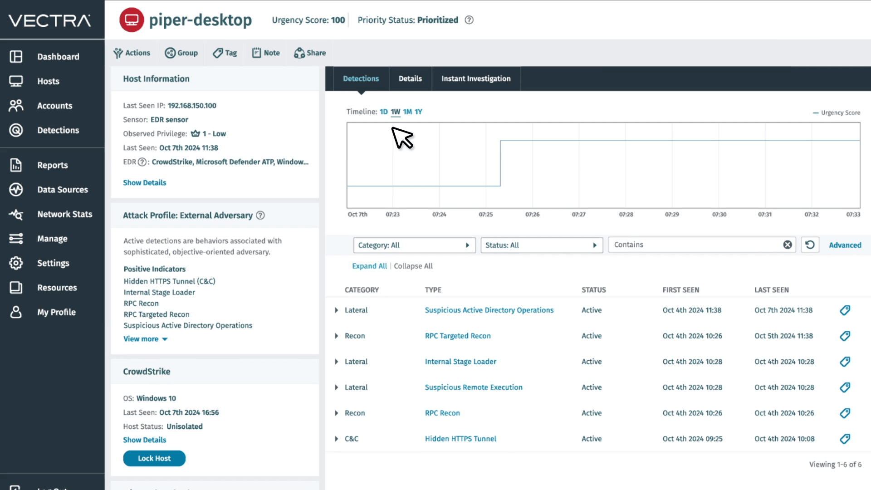Click the Group icon

pos(181,53)
